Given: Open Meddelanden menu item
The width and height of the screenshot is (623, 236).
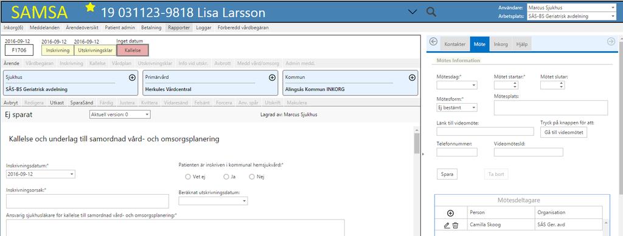Looking at the screenshot, I should [44, 28].
